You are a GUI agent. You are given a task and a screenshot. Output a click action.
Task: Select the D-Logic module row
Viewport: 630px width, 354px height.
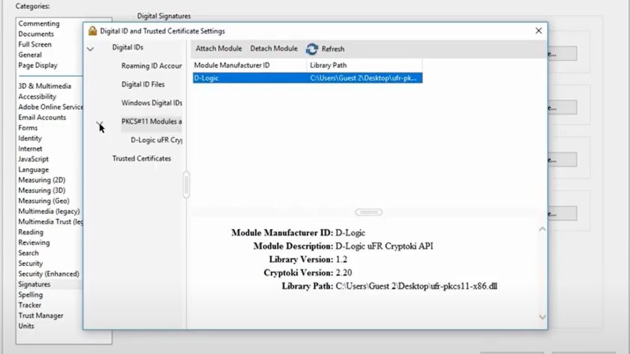pyautogui.click(x=307, y=78)
